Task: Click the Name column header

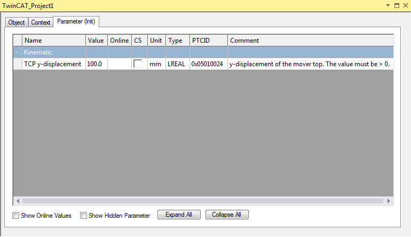Action: click(54, 41)
